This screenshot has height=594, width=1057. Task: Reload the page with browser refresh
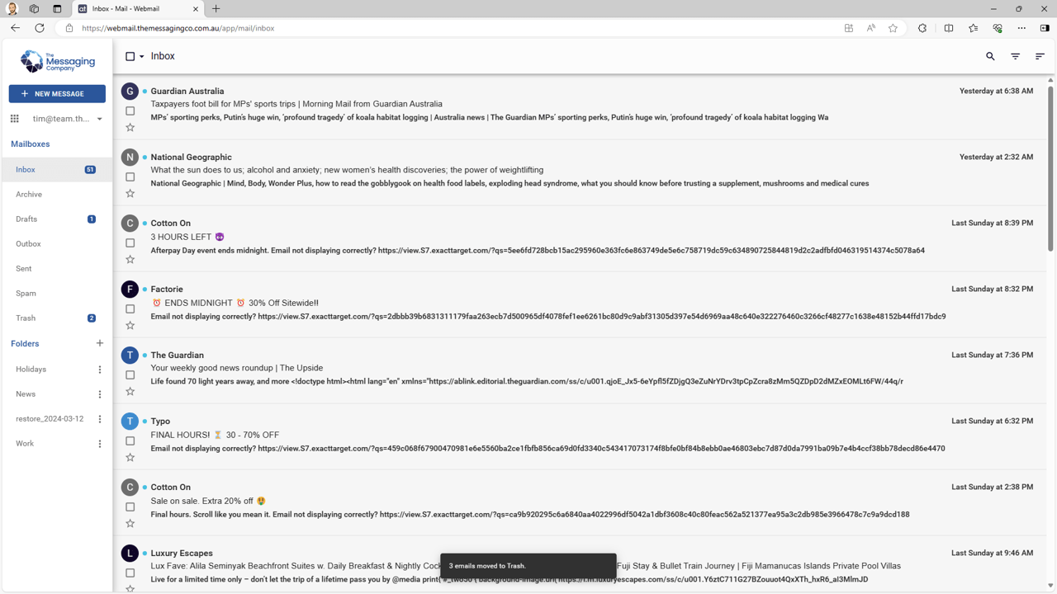click(40, 28)
